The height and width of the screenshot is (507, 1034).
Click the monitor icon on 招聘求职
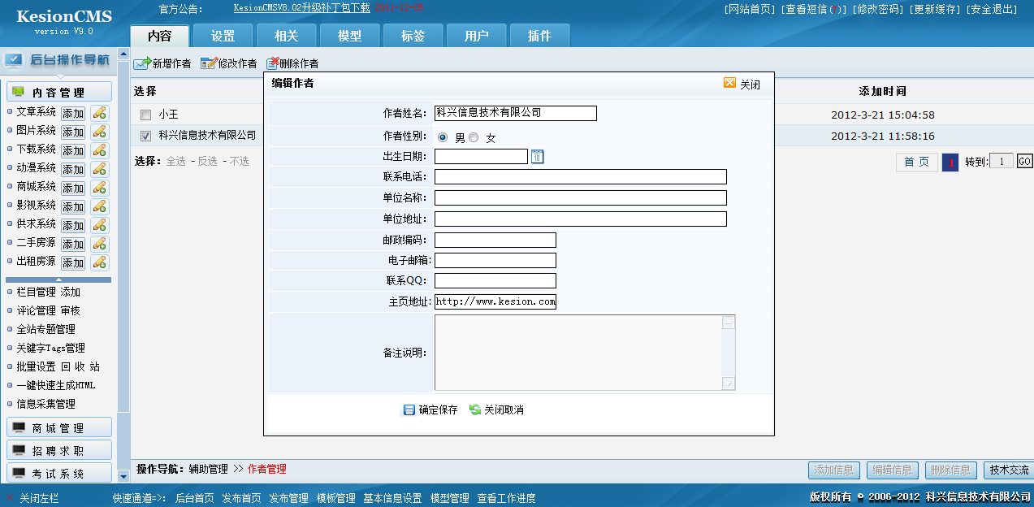tap(19, 451)
